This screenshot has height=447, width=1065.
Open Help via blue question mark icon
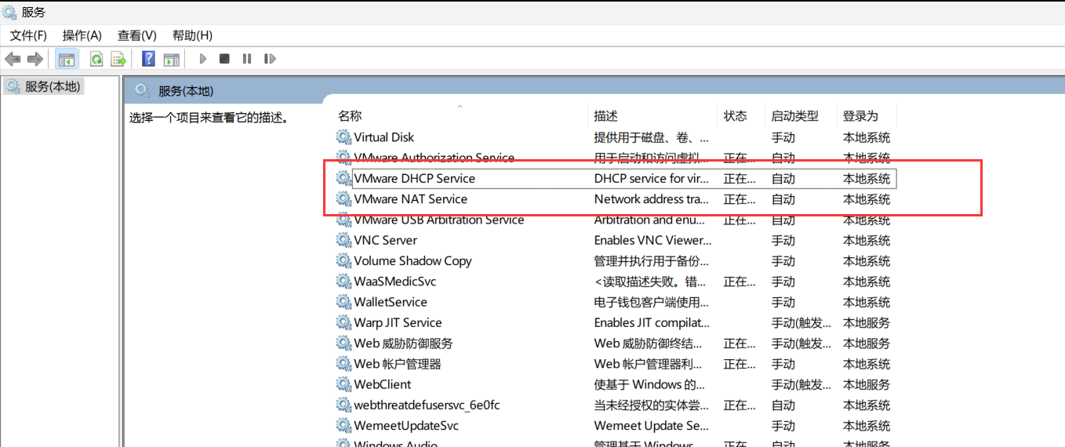[148, 59]
